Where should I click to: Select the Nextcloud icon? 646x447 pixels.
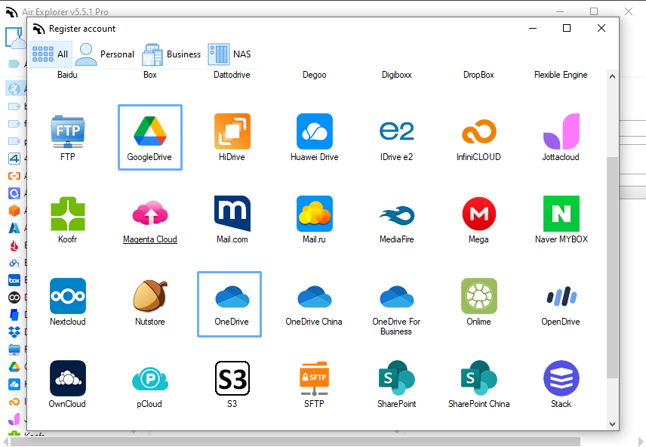(68, 296)
